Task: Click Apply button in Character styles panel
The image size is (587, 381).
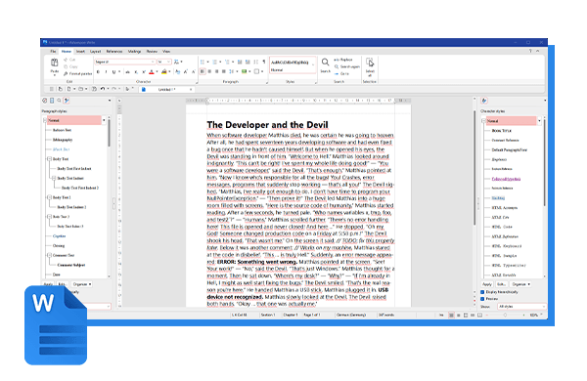Action: pos(487,284)
